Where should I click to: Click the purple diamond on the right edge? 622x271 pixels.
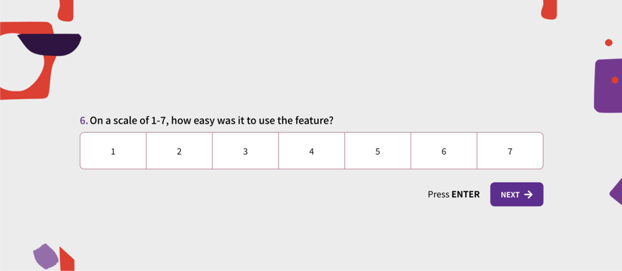617,193
